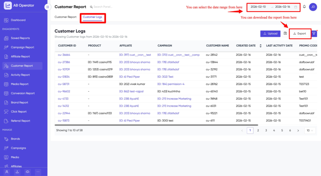
Task: Open the rows per page dropdown showing 10
Action: 310,130
